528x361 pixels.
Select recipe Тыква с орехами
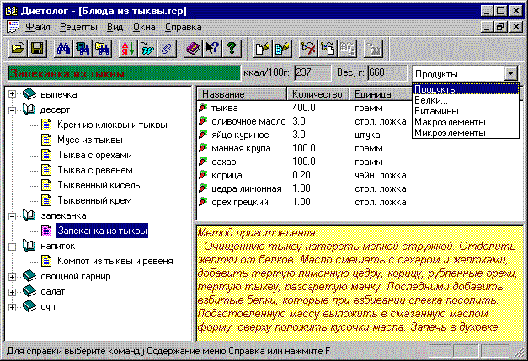point(94,155)
